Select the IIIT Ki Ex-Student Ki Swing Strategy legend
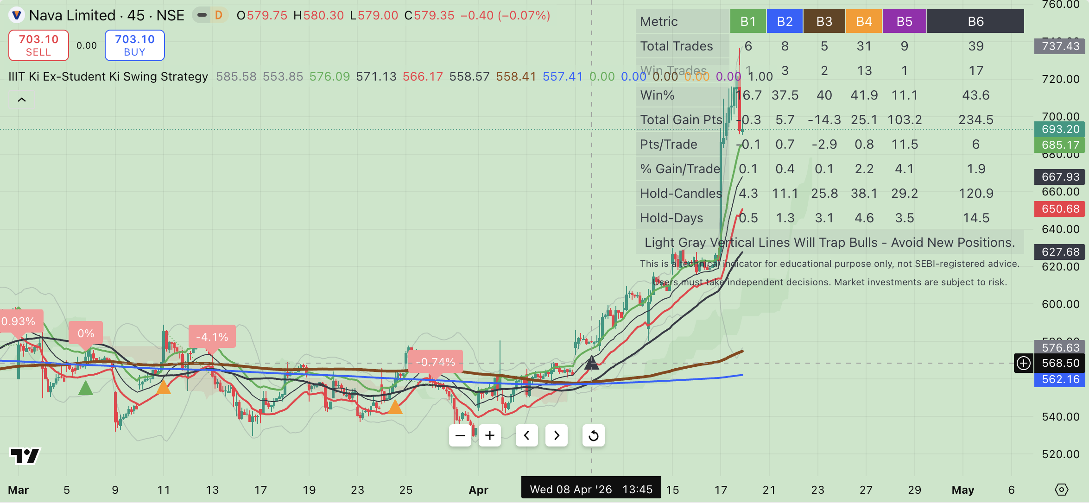Viewport: 1089px width, 503px height. (x=108, y=76)
